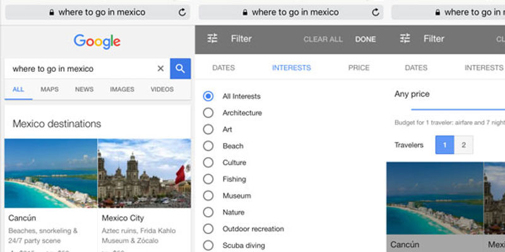Open DATES tab in middle filter panel
This screenshot has height=252, width=505.
(223, 68)
